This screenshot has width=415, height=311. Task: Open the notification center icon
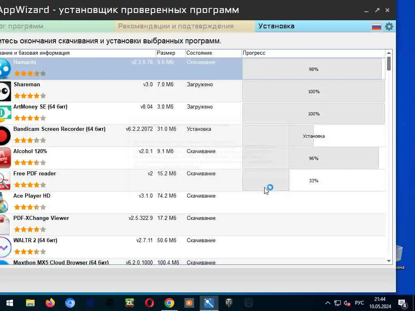click(x=402, y=303)
